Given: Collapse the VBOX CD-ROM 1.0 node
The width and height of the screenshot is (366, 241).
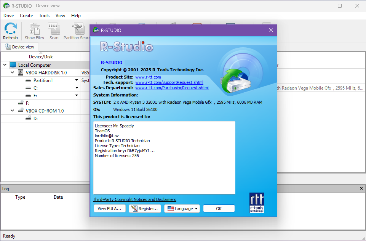Looking at the screenshot, I should 13,111.
